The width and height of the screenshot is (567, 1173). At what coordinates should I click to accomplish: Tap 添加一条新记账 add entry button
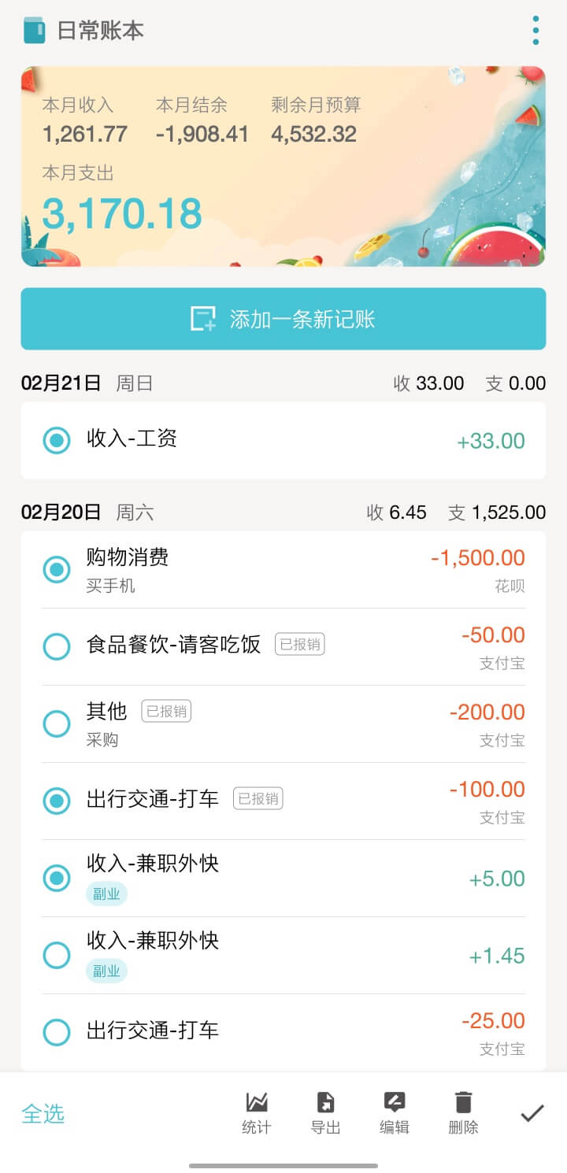point(283,319)
